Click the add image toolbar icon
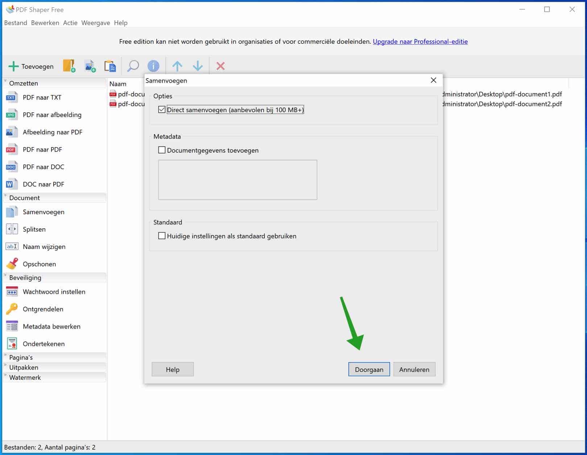The width and height of the screenshot is (587, 455). [x=90, y=66]
